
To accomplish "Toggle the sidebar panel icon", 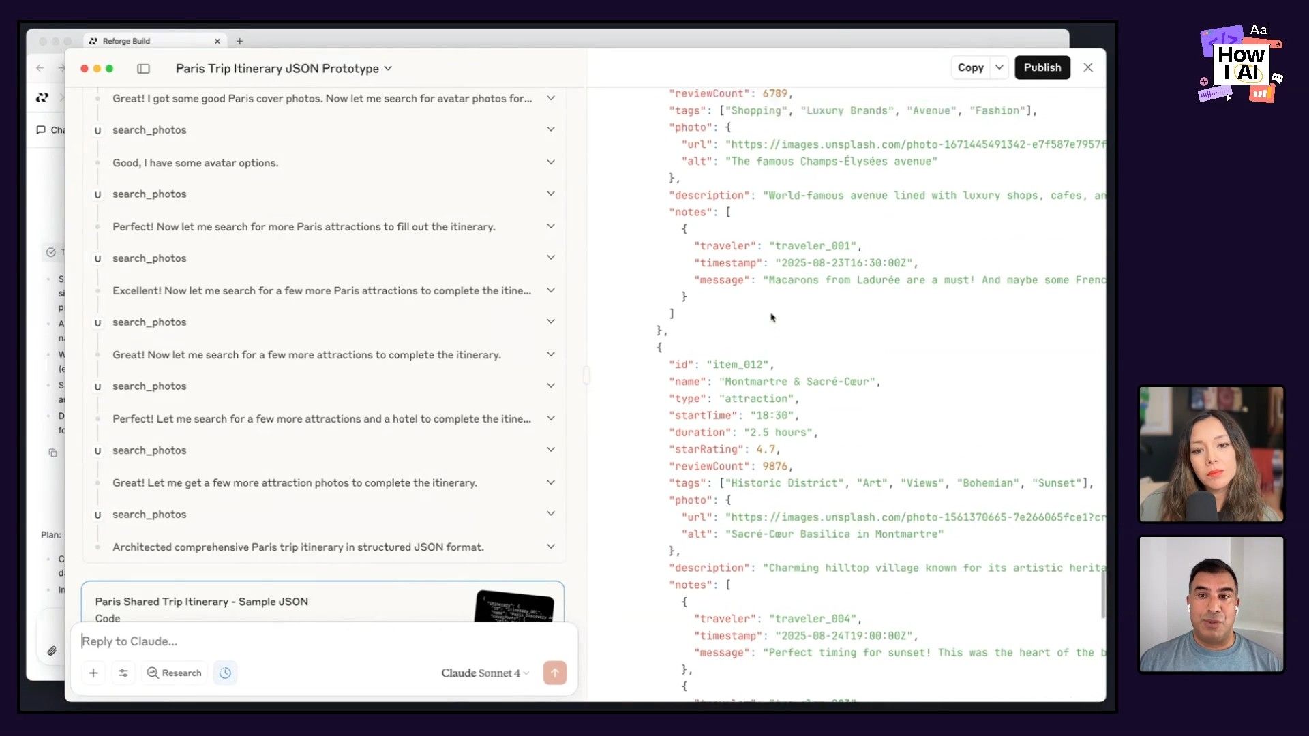I will [143, 69].
